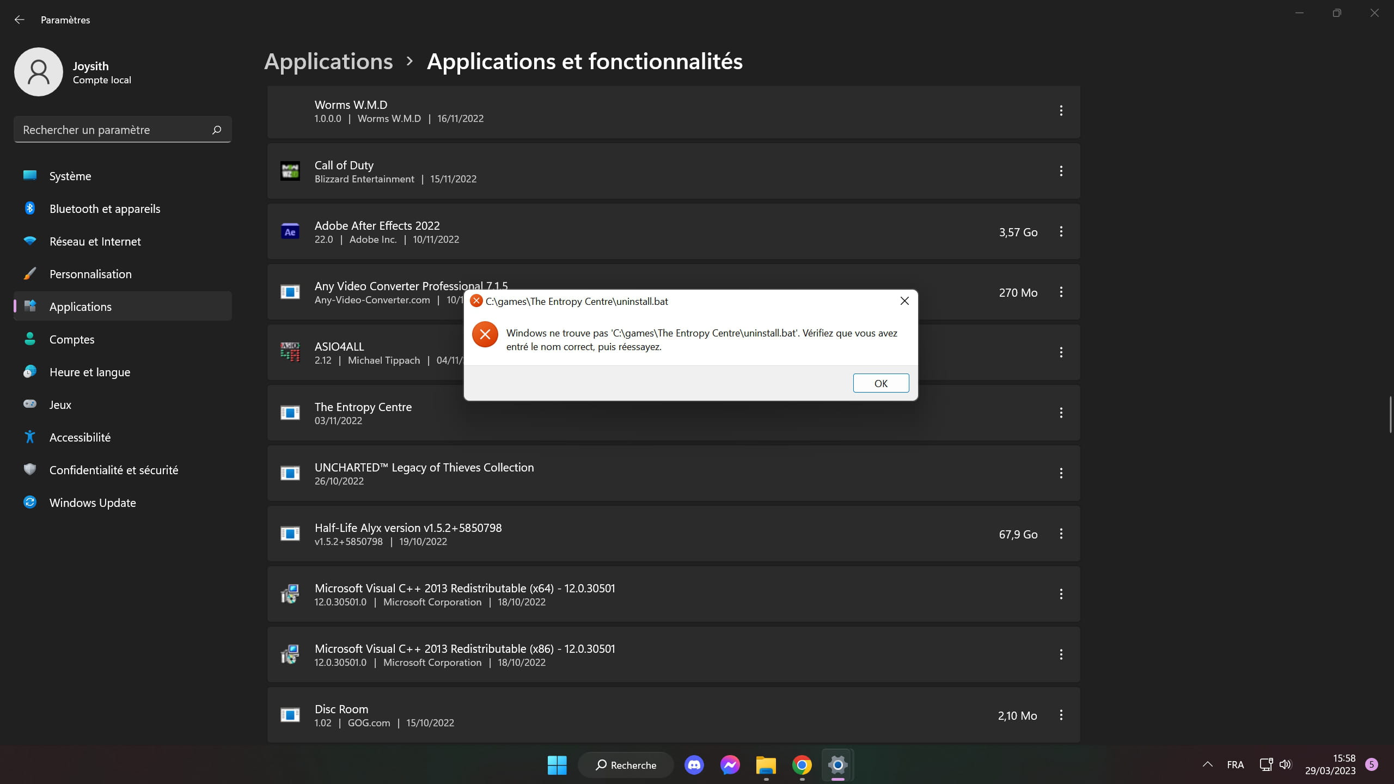Close the uninstall.bat error dialog
This screenshot has width=1394, height=784.
coord(904,301)
